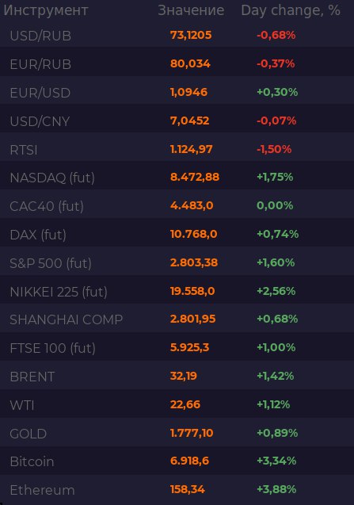Click the RTSI index label
Viewport: 354px width, 505px height.
24,150
